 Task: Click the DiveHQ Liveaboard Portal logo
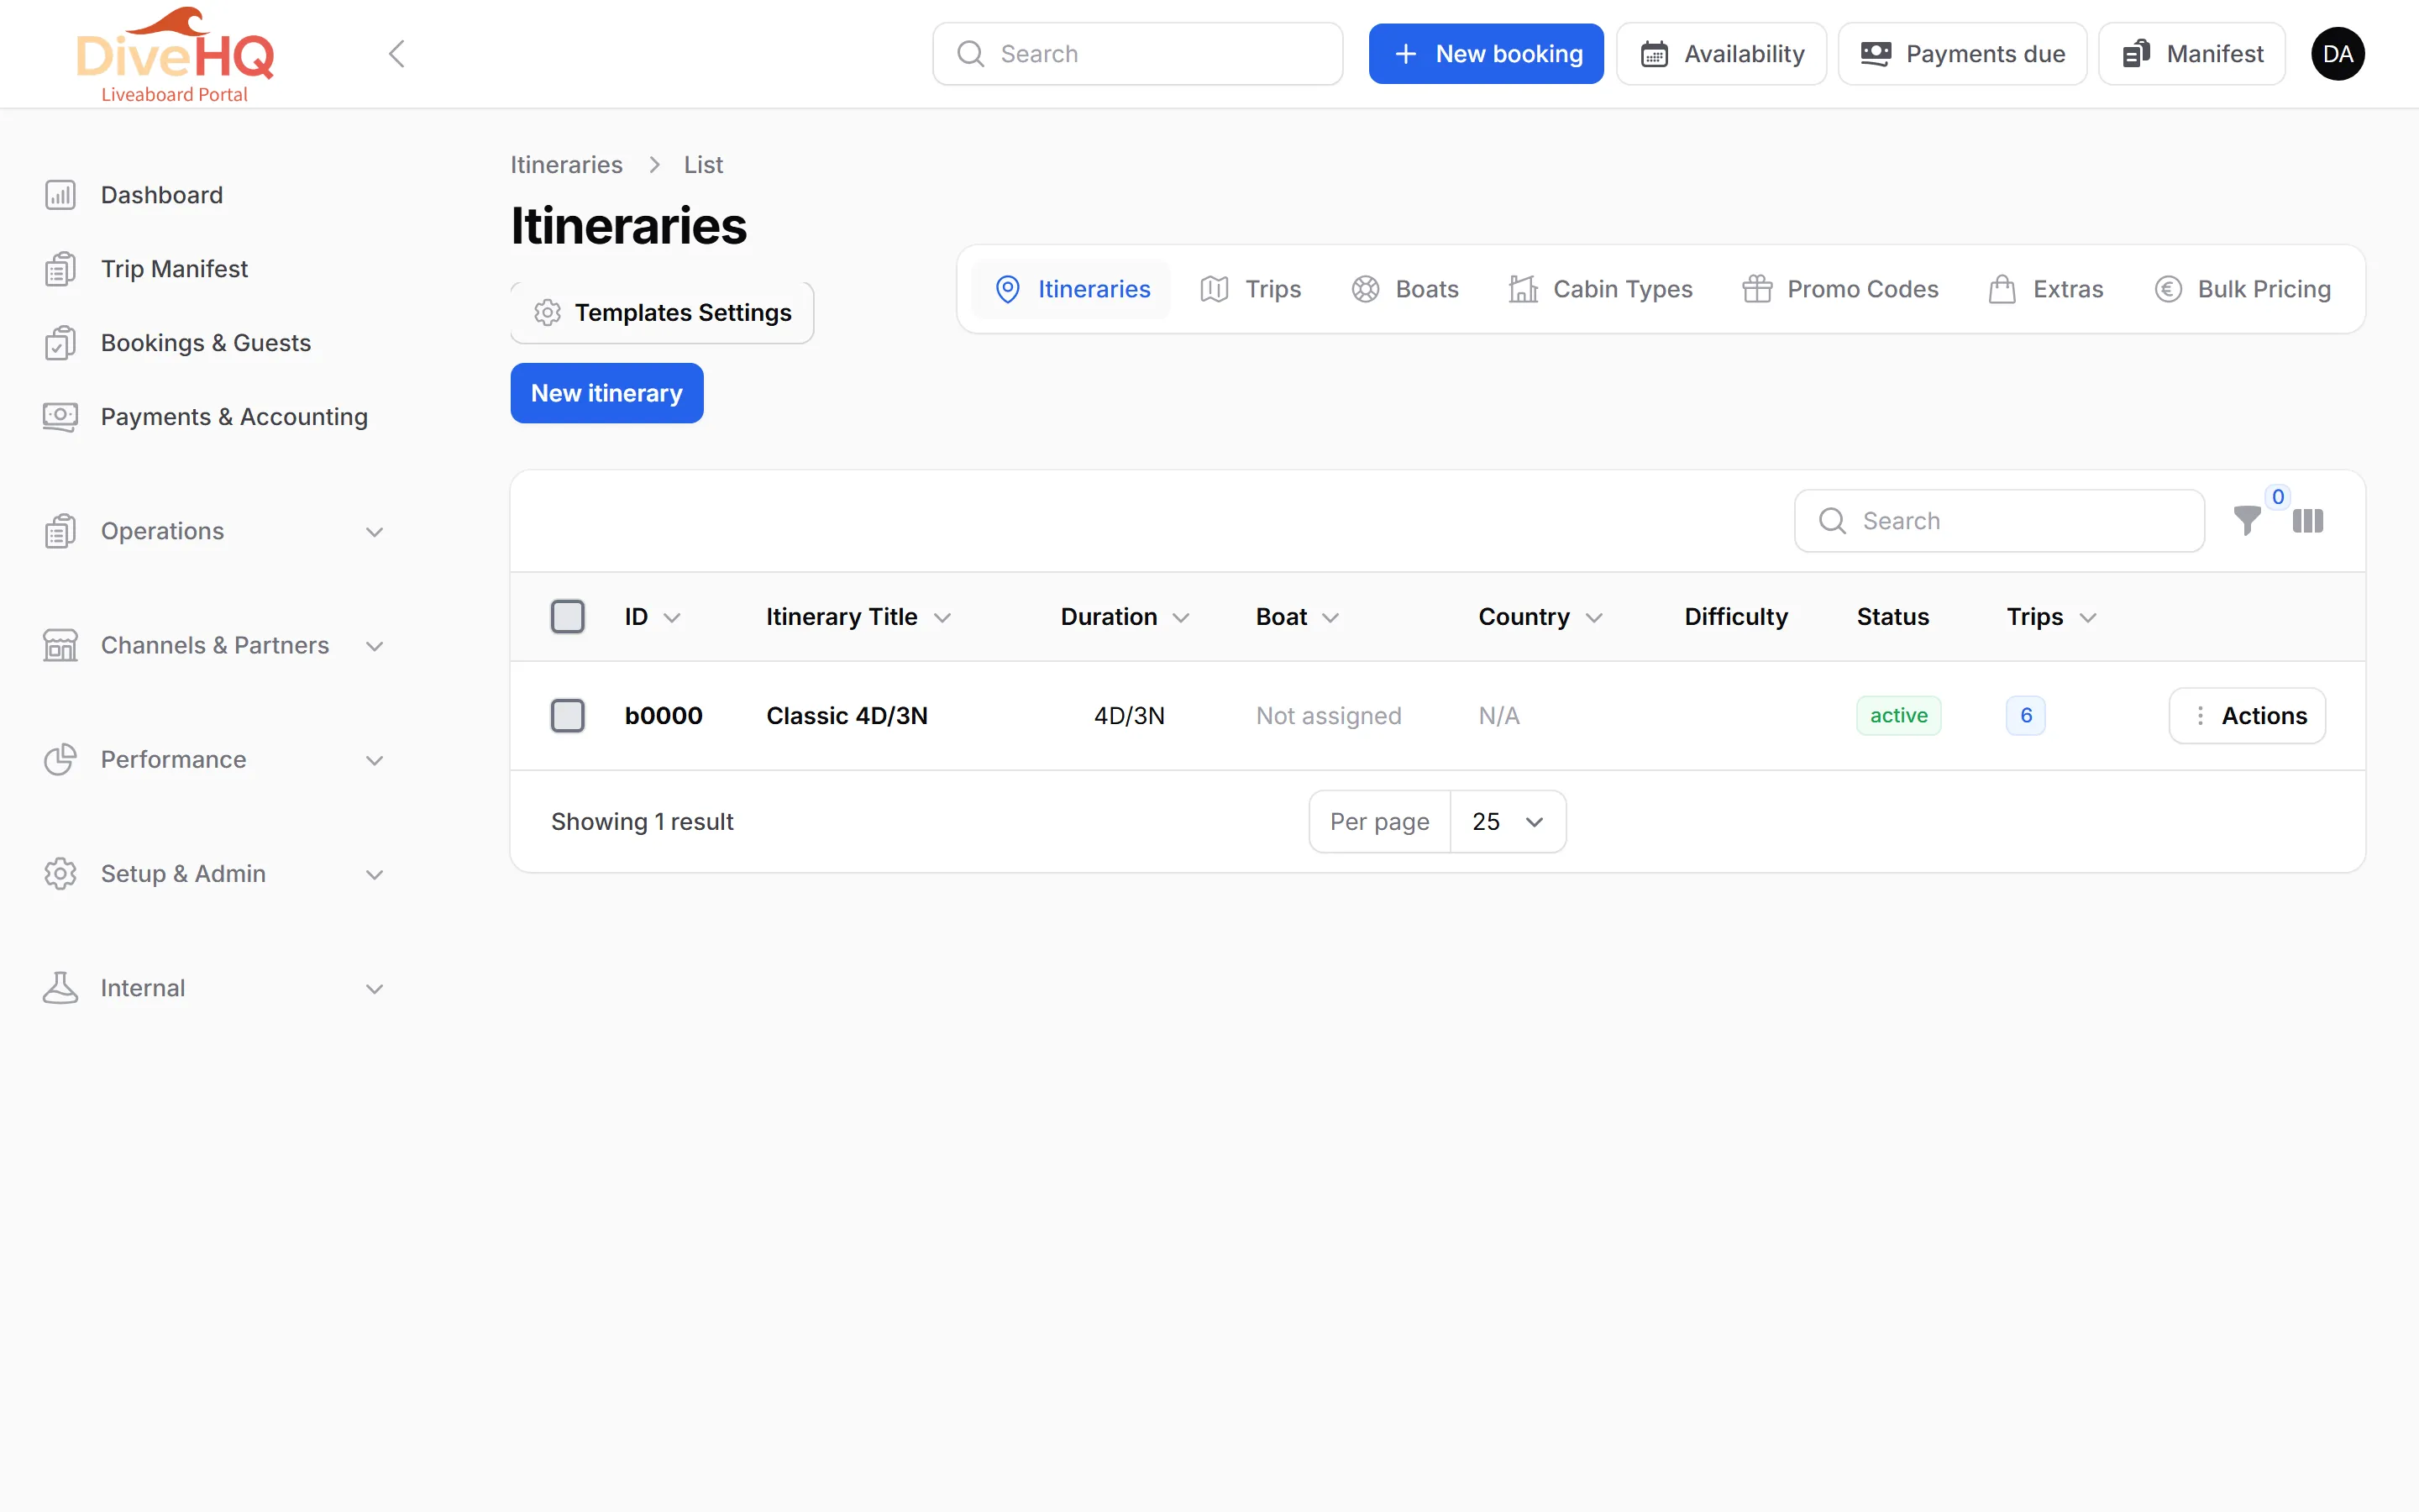(x=175, y=55)
